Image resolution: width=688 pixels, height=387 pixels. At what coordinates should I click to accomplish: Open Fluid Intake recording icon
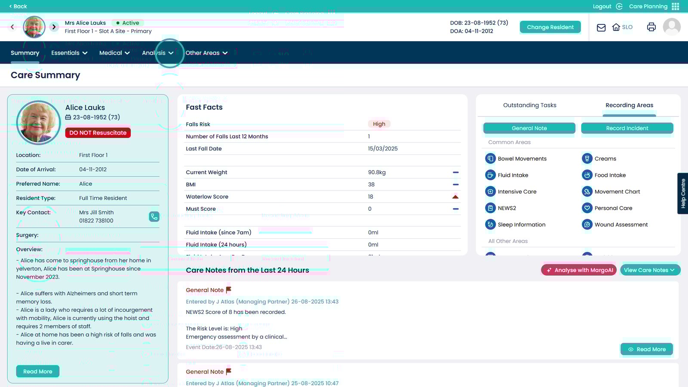490,175
